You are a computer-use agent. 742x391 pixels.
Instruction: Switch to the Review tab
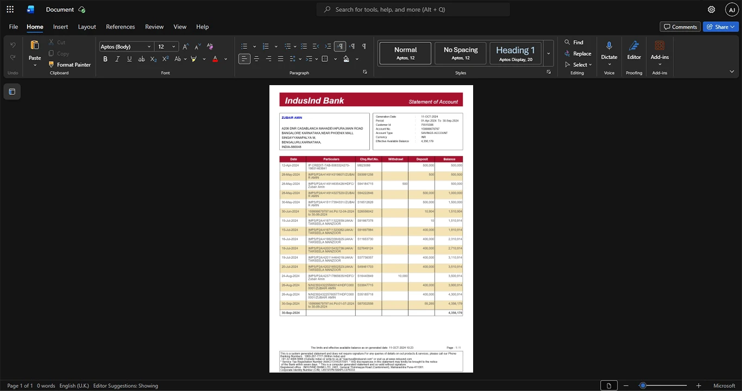[x=154, y=27]
